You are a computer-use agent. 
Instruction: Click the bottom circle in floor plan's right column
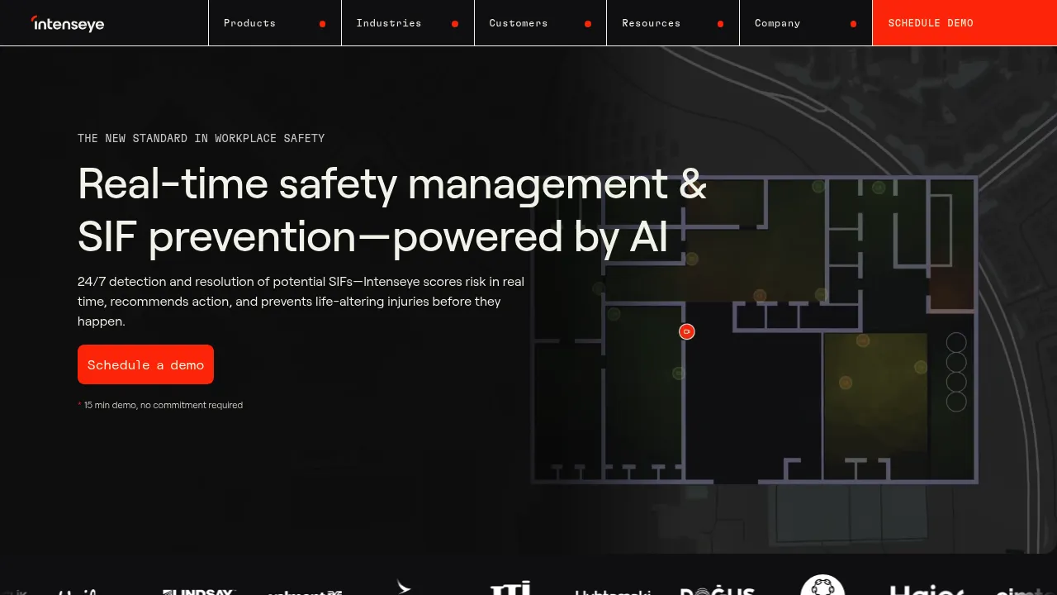[x=956, y=402]
